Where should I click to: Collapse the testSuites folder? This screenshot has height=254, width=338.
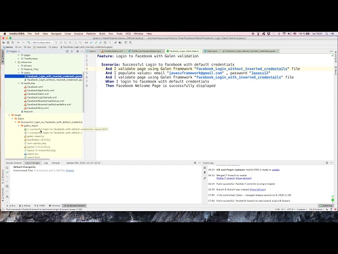(x=19, y=84)
